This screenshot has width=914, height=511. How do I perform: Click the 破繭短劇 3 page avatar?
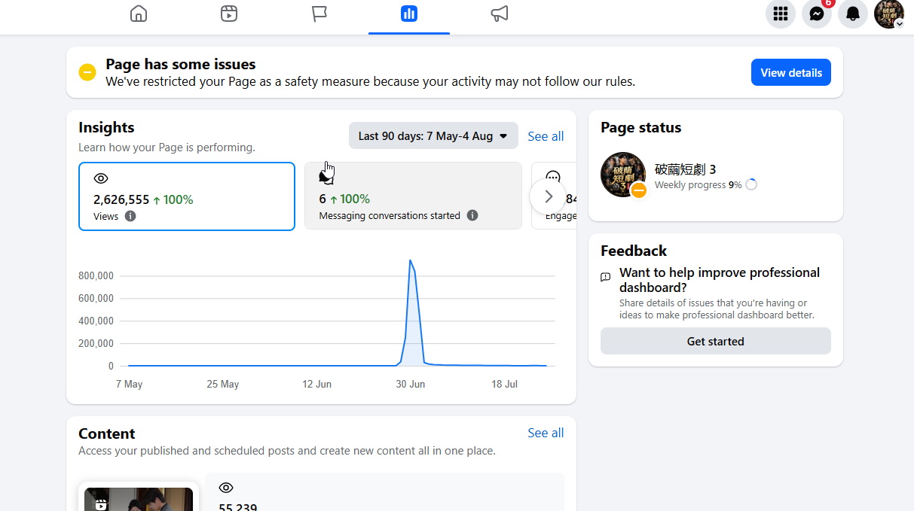pos(623,175)
